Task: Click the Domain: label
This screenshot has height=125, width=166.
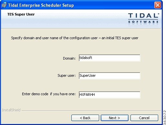Action: tap(69, 58)
